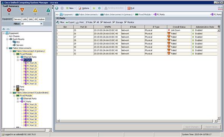Click the critical faults red icon

click(9, 10)
